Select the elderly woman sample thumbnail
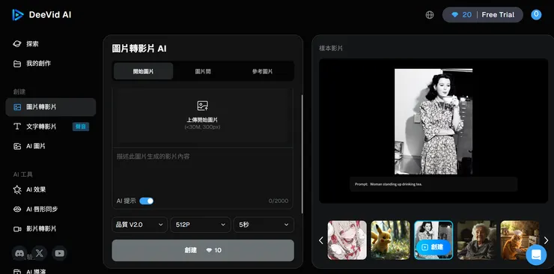The image size is (554, 274). coord(477,240)
